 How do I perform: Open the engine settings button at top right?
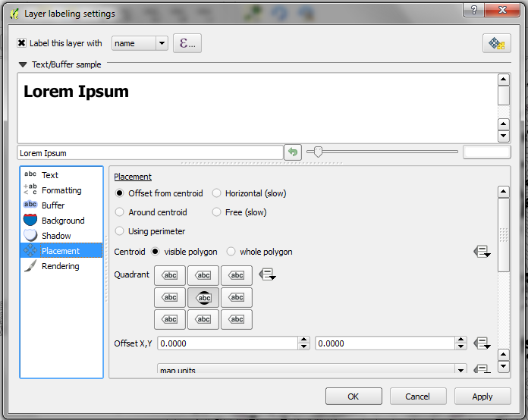(497, 43)
